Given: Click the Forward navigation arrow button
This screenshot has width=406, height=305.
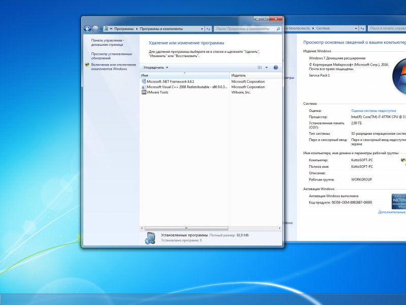Looking at the screenshot, I should (x=95, y=29).
